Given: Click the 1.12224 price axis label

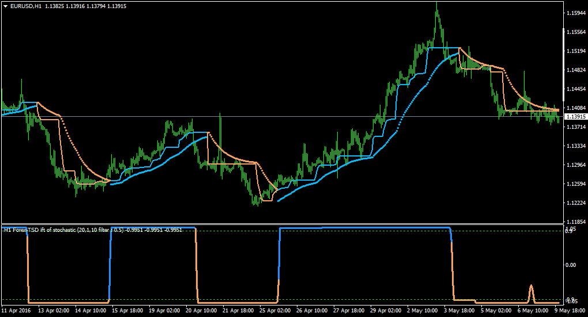Looking at the screenshot, I should coord(576,203).
